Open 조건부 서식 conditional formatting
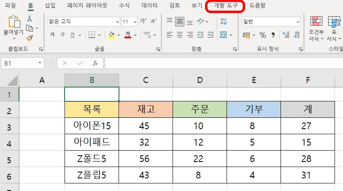 pos(316,28)
